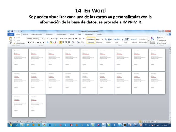176x132 pixels.
Task: Click the sort A-Z icon
Action: 80,39
